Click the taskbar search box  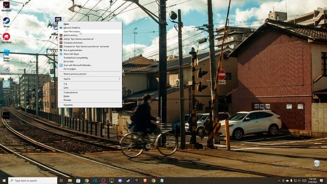pos(33,180)
